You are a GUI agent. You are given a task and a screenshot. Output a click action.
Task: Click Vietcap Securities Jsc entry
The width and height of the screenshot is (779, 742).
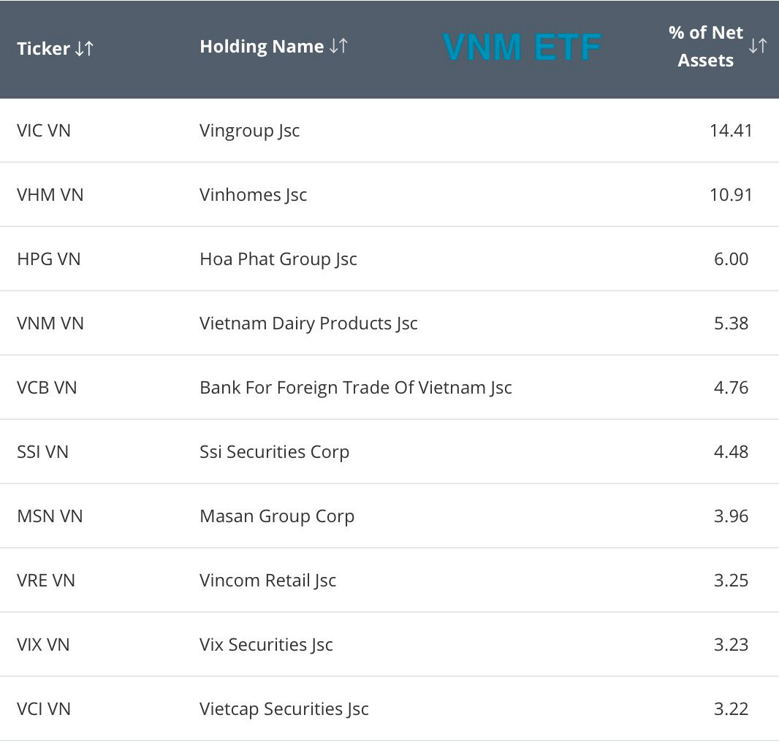click(x=284, y=709)
